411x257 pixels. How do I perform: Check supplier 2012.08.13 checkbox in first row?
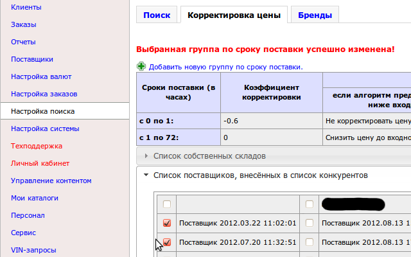310,223
